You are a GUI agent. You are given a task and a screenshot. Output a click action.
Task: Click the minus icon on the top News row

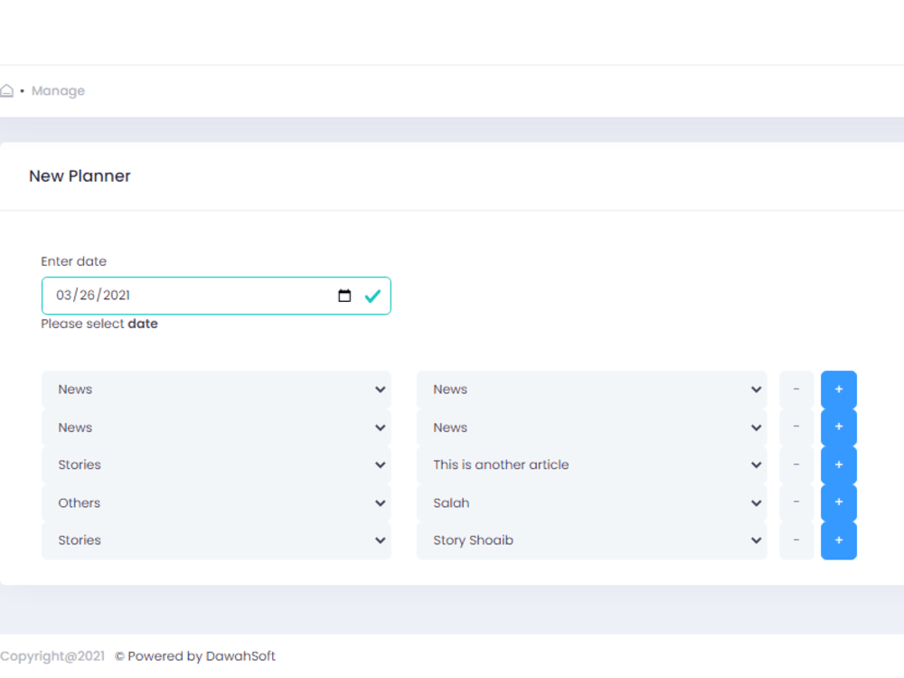point(796,389)
